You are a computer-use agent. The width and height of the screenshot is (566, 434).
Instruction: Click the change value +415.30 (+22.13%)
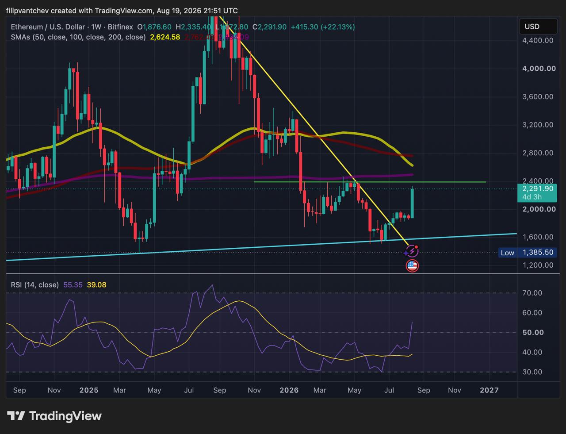[x=323, y=27]
